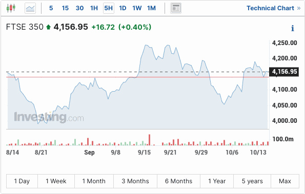This screenshot has width=305, height=194.
Task: Click the +16.72 change value
Action: (x=103, y=27)
